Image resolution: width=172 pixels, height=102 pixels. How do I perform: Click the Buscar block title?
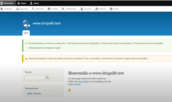tap(28, 72)
